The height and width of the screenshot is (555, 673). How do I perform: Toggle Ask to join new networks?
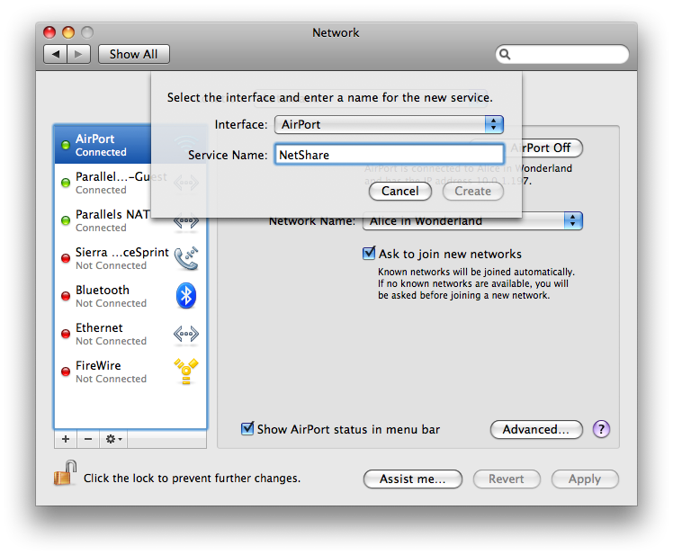369,254
